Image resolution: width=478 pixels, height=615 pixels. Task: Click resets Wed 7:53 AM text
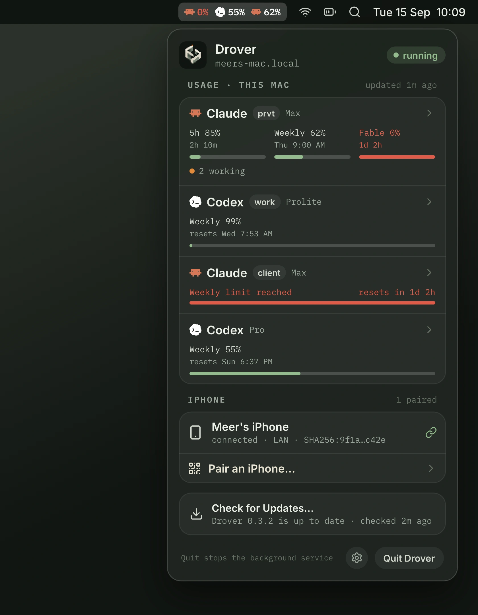[x=231, y=234]
